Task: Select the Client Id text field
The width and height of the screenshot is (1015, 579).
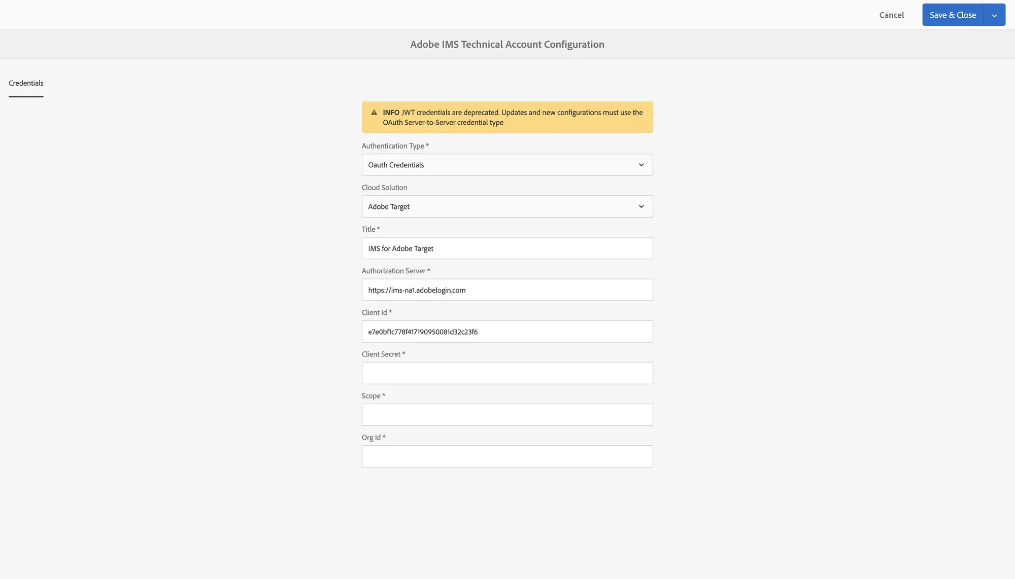Action: (507, 332)
